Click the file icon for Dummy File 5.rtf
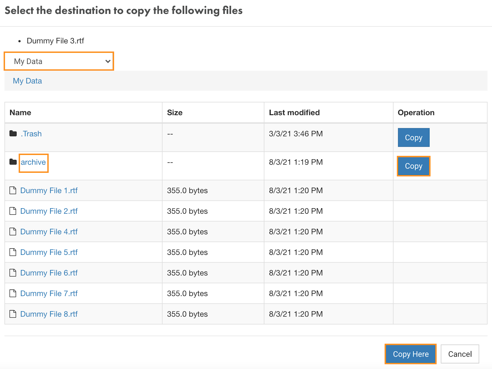Viewport: 492px width, 369px height. coord(13,252)
